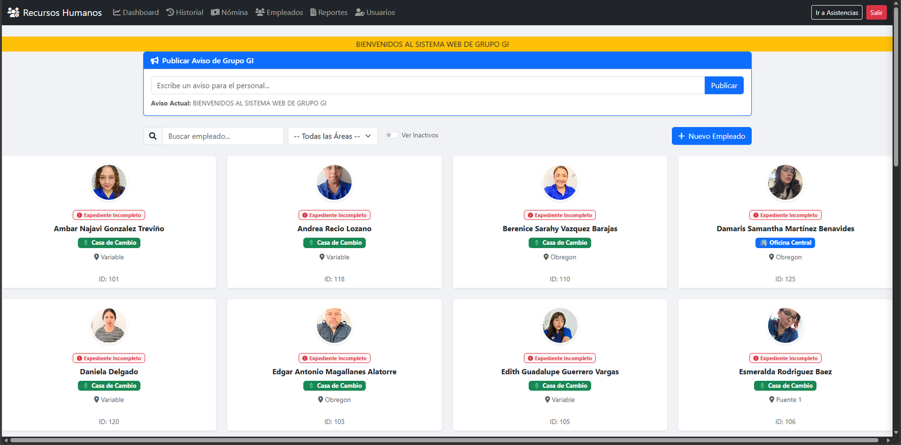Click the ID: 101 label
Screen dimensions: 901x445
tap(109, 279)
